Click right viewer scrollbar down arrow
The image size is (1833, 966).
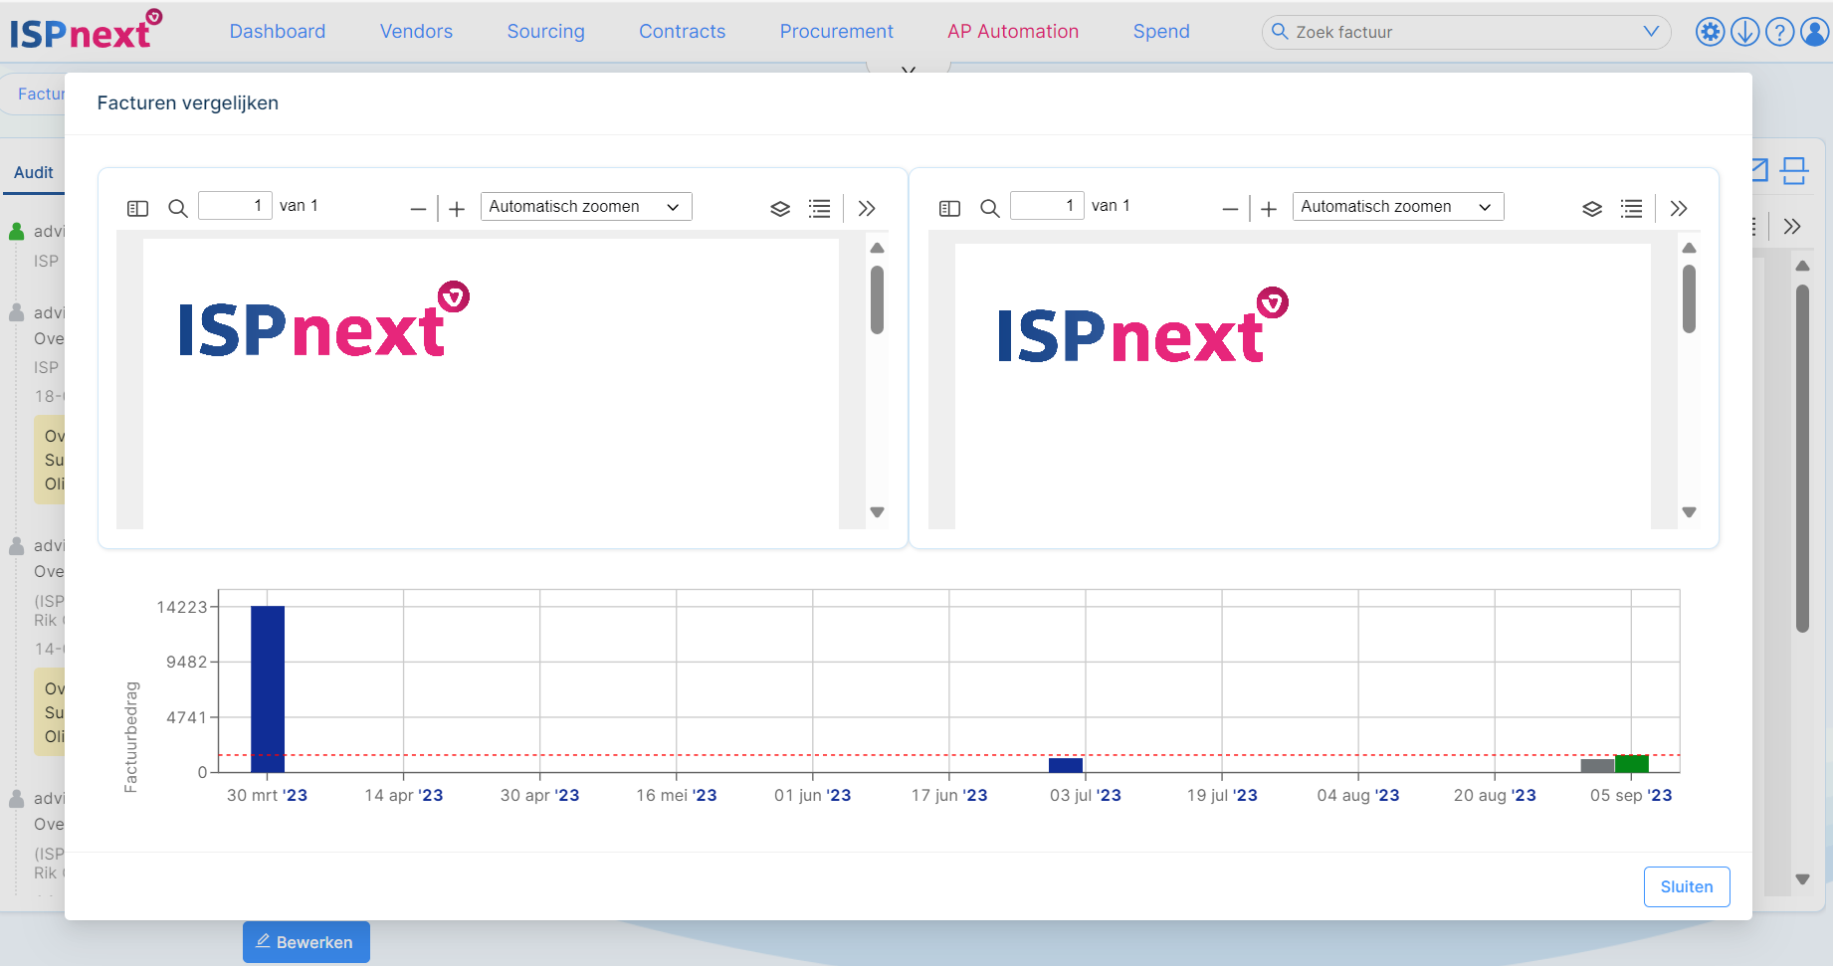[1689, 512]
